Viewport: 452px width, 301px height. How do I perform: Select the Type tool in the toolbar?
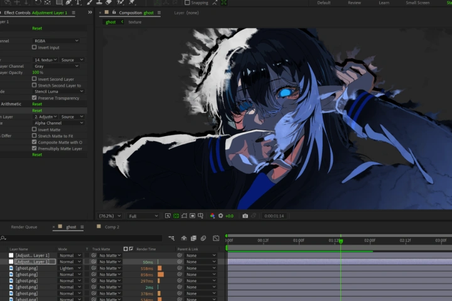(x=78, y=3)
